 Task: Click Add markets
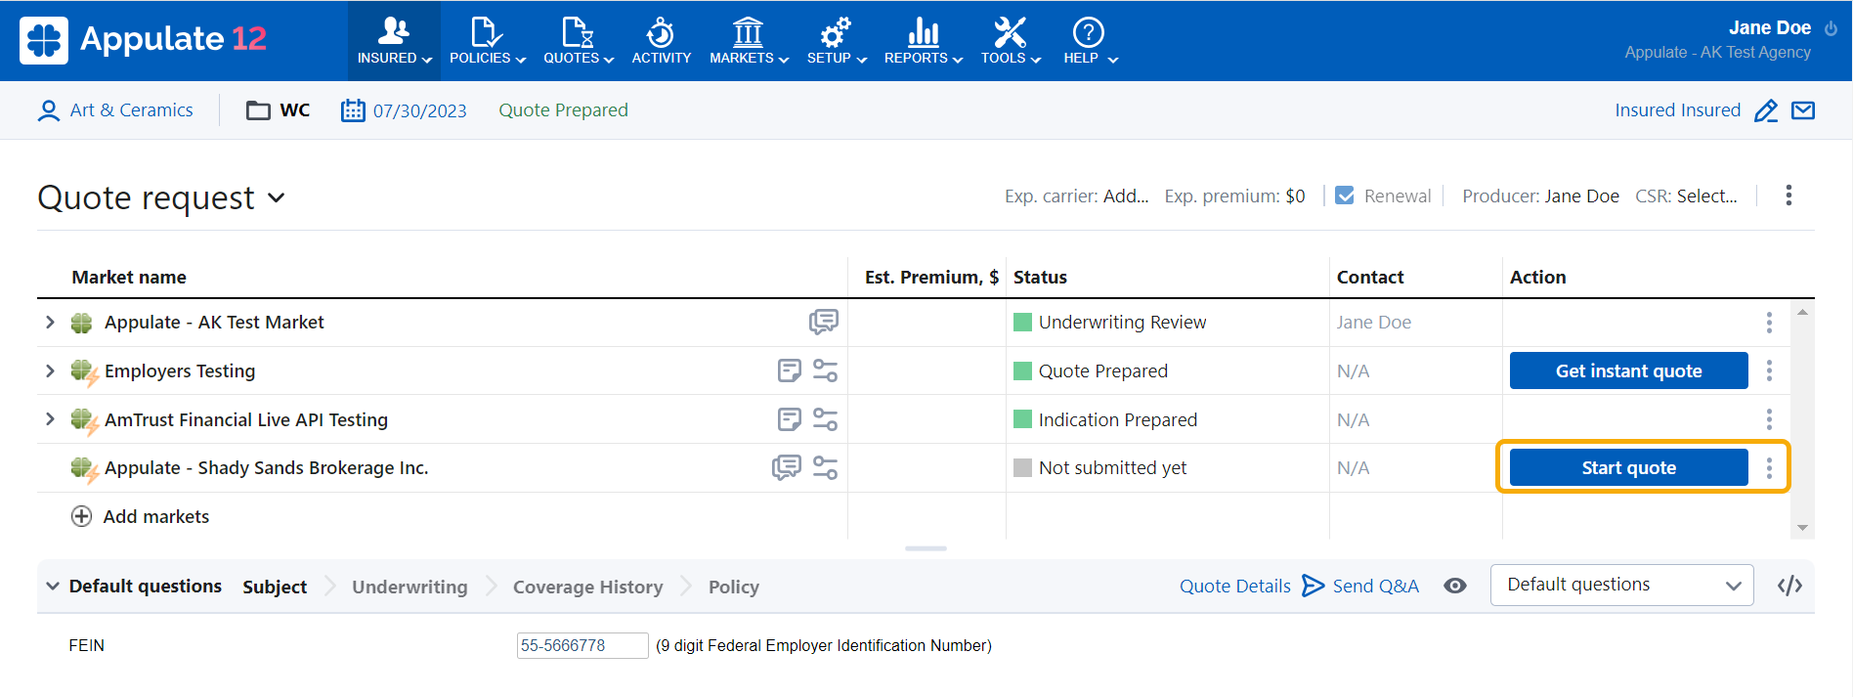click(141, 516)
